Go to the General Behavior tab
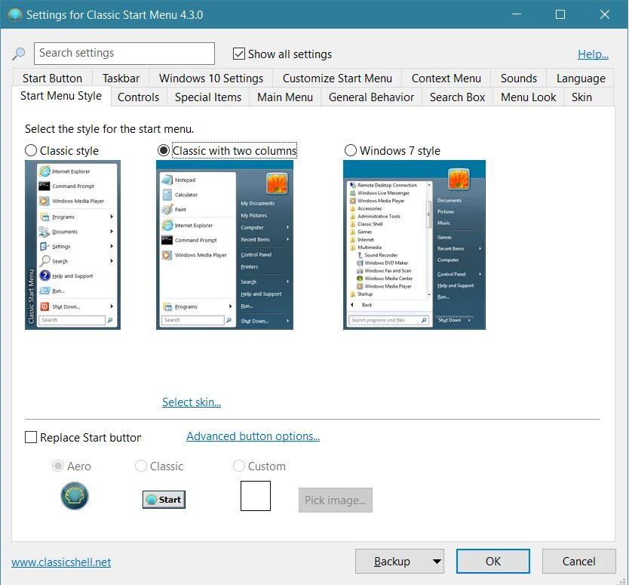 coord(371,97)
